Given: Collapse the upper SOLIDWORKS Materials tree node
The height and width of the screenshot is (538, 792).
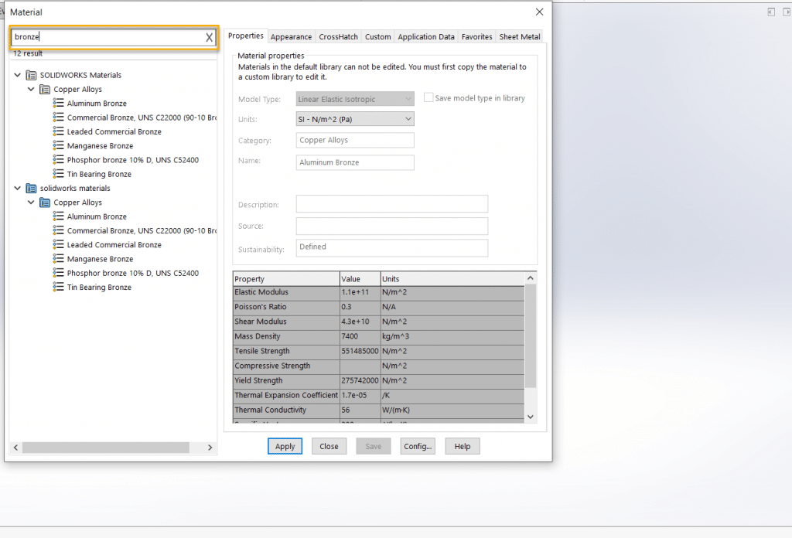Looking at the screenshot, I should (x=17, y=75).
